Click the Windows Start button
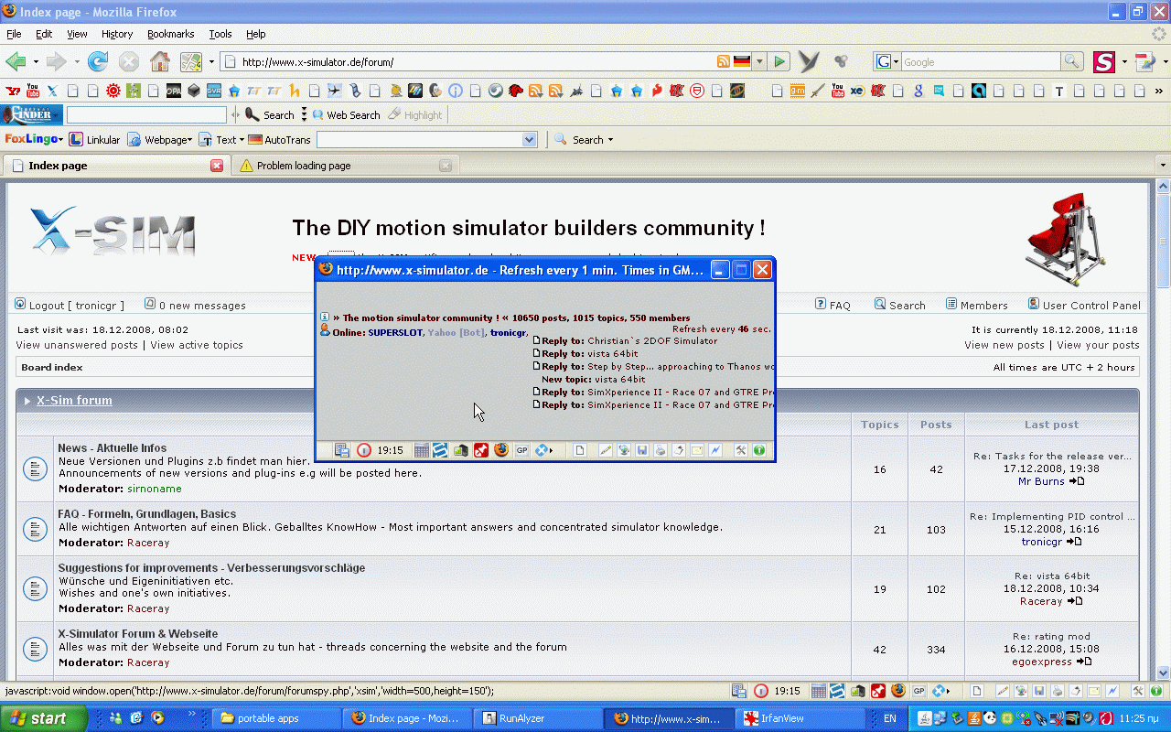The height and width of the screenshot is (732, 1171). coord(44,718)
